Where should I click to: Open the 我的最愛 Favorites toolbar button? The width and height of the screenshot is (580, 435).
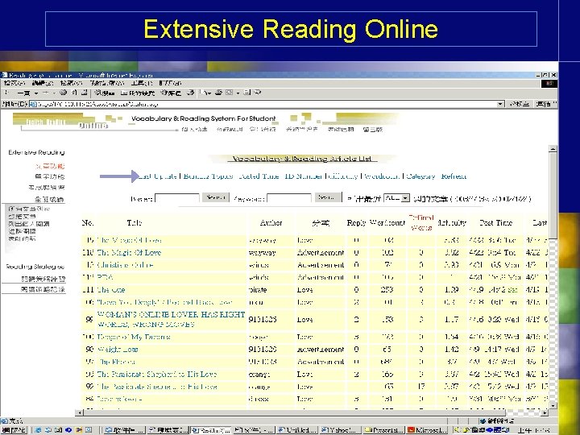[x=138, y=93]
